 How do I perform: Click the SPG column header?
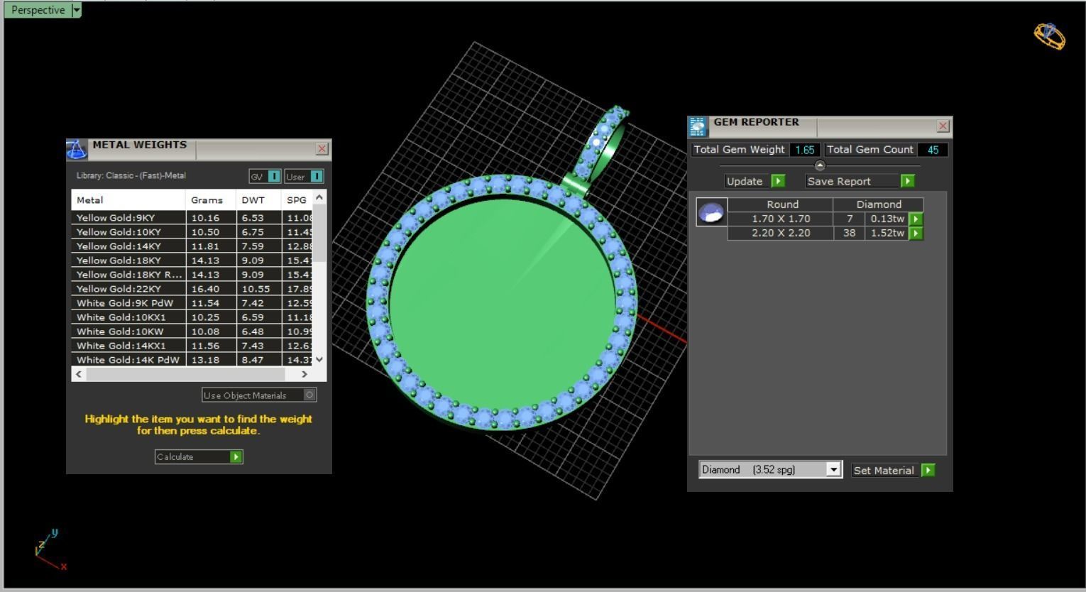[297, 200]
